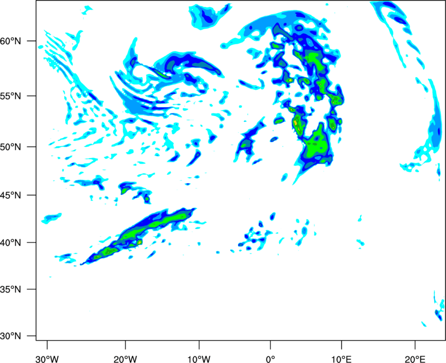Click the 20°E longitude label

[x=415, y=359]
